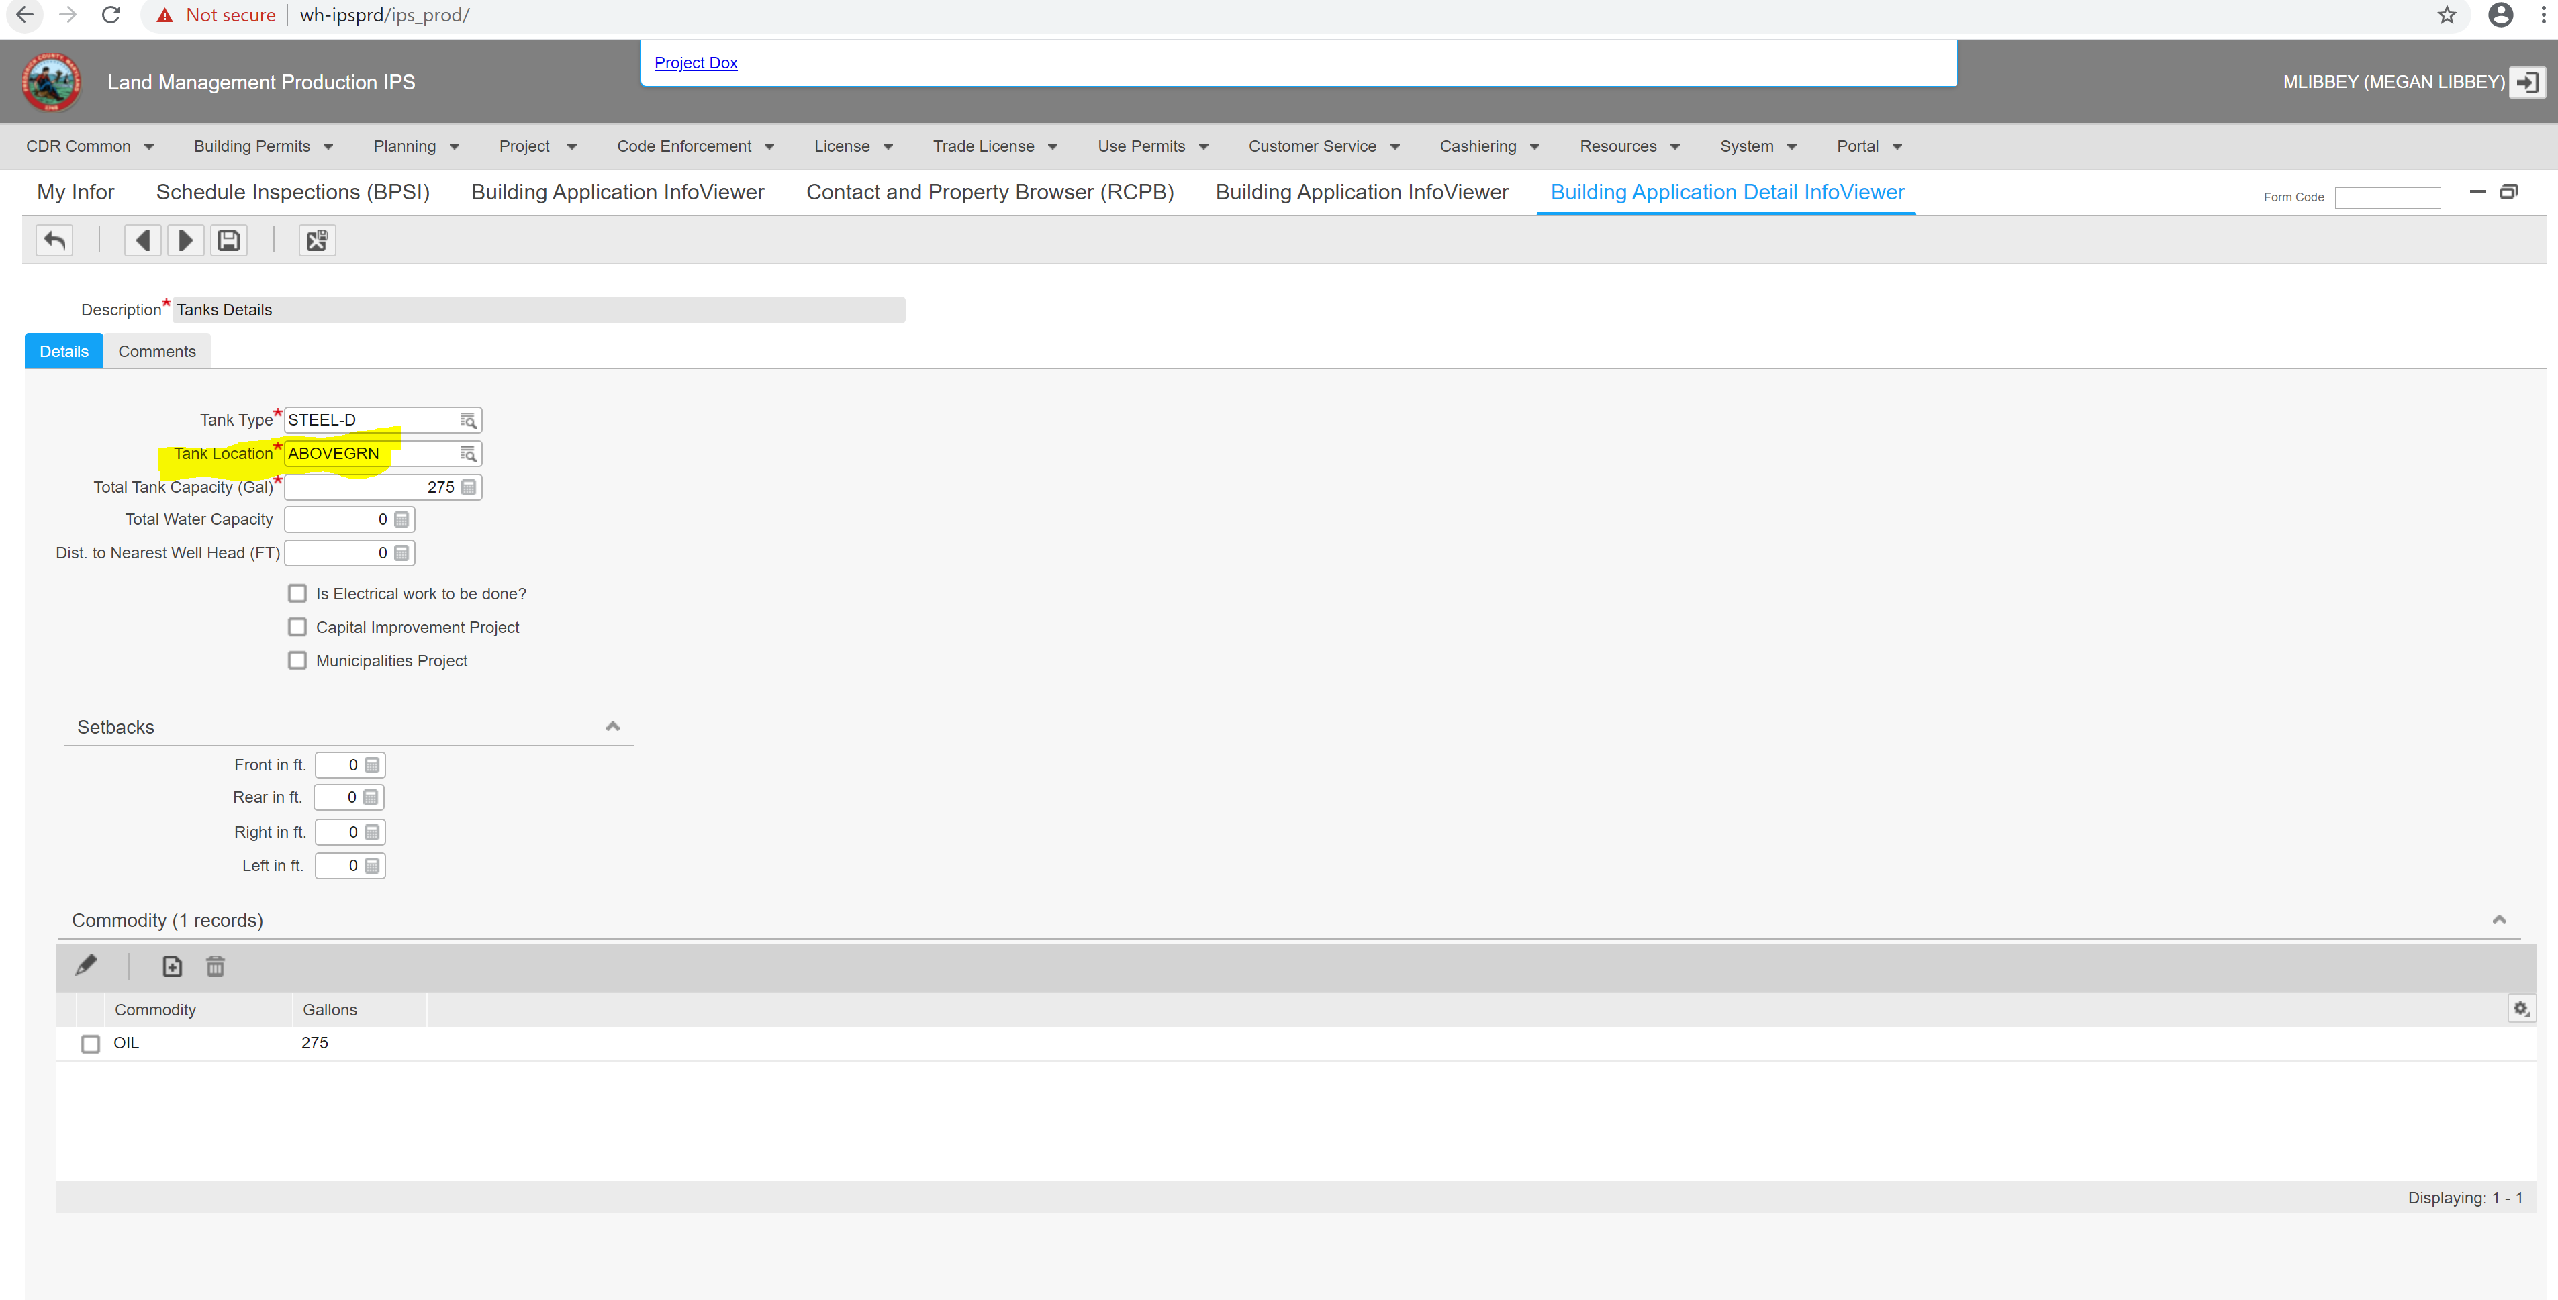This screenshot has height=1300, width=2558.
Task: Select the OIL commodity row checkbox
Action: click(91, 1044)
